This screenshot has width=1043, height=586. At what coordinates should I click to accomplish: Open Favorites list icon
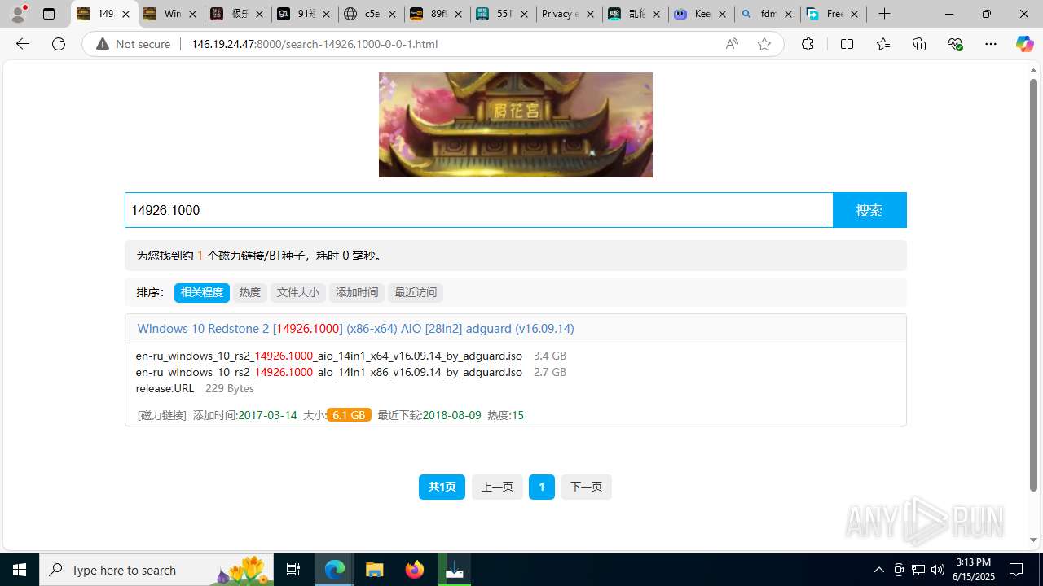[883, 44]
